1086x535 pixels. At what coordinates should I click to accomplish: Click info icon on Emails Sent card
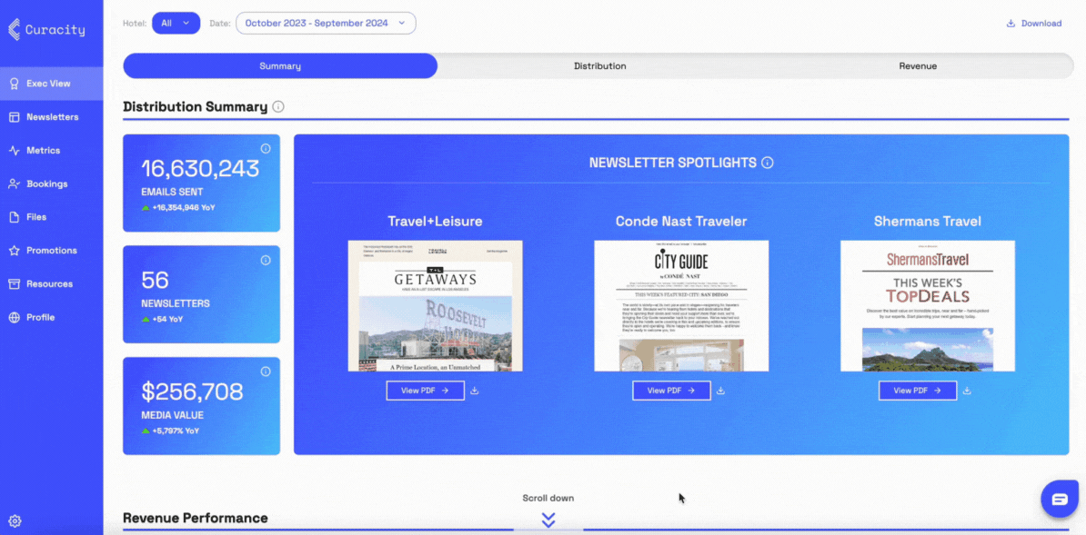click(x=266, y=149)
